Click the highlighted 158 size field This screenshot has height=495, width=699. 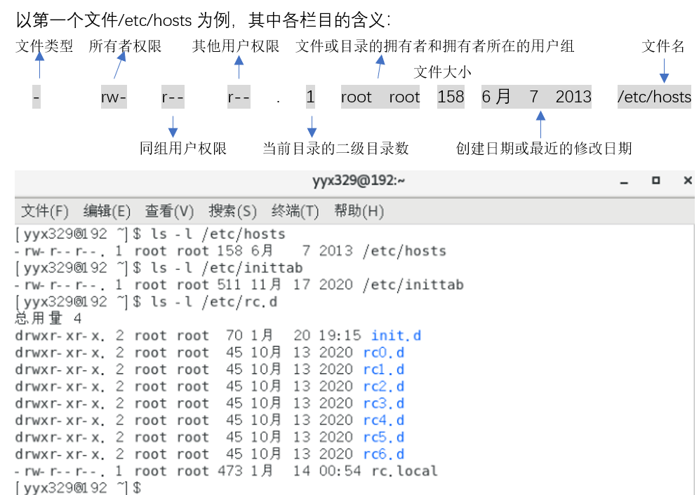tap(451, 97)
